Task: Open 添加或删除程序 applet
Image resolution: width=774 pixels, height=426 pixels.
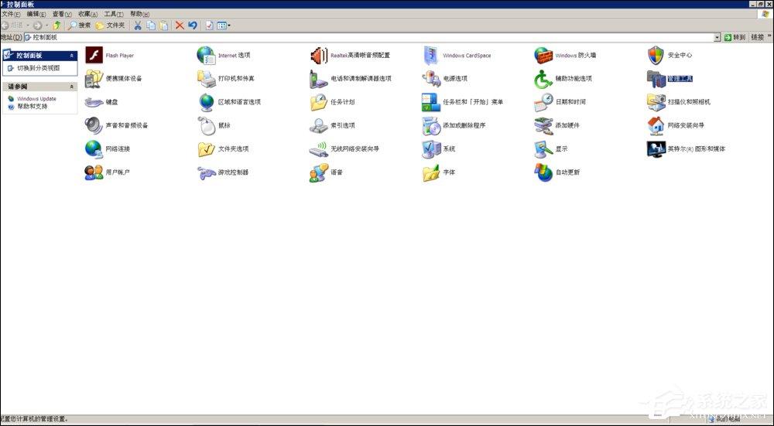Action: [431, 126]
